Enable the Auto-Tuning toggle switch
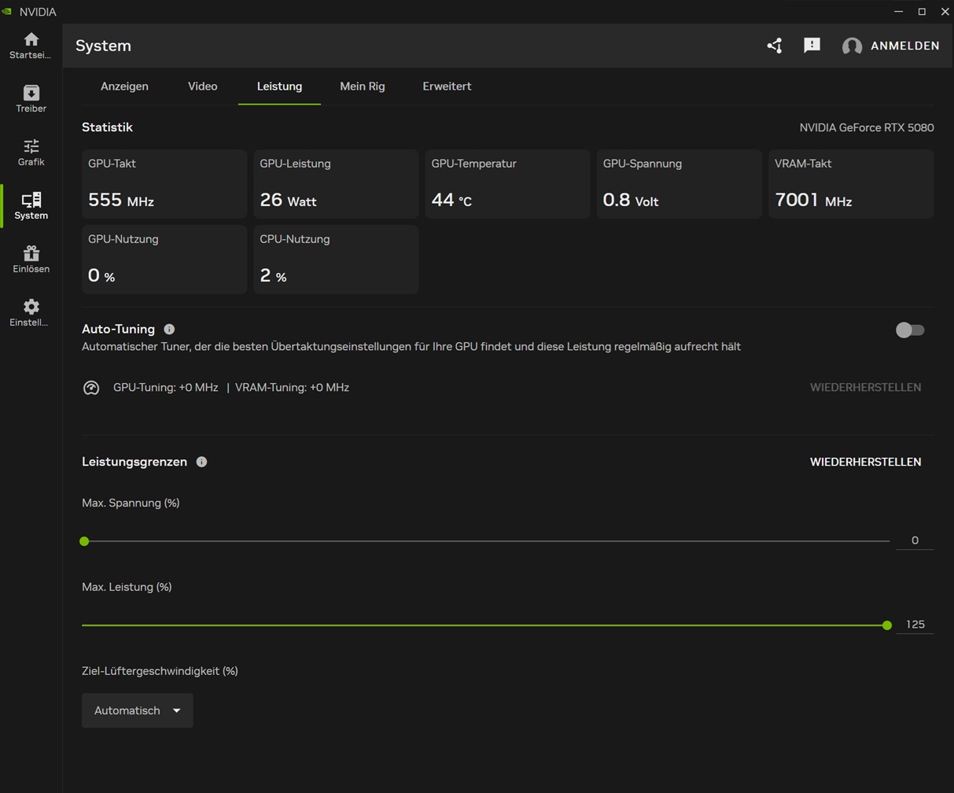This screenshot has width=954, height=793. click(910, 330)
